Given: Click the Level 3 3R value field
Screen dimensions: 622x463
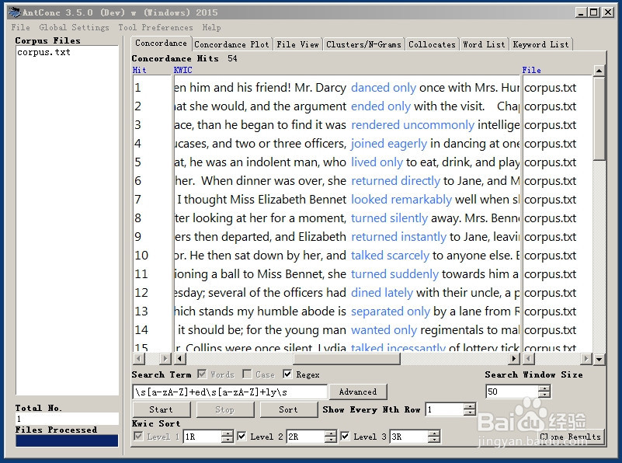Looking at the screenshot, I should (409, 437).
